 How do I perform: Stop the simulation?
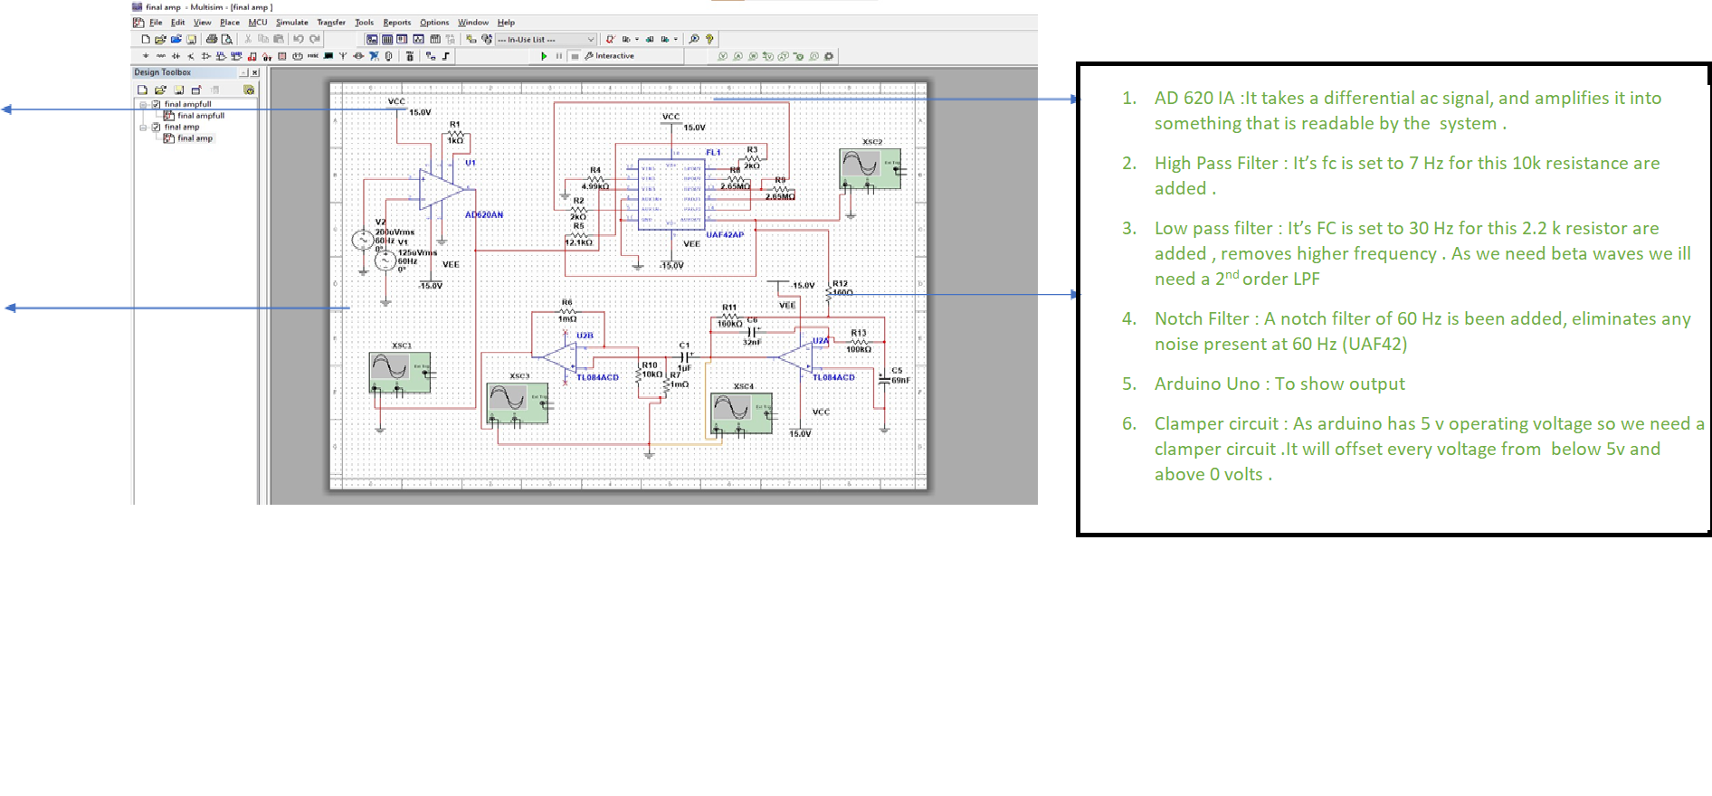[x=575, y=56]
